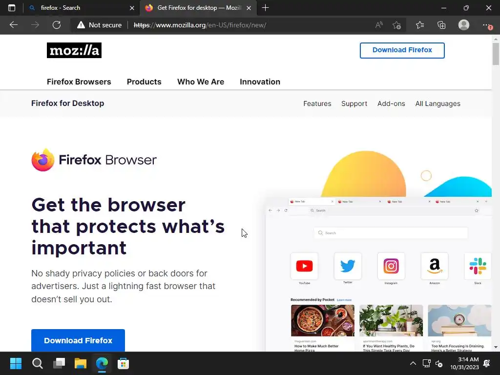Image resolution: width=500 pixels, height=375 pixels.
Task: Open the Collections icon
Action: (x=441, y=25)
